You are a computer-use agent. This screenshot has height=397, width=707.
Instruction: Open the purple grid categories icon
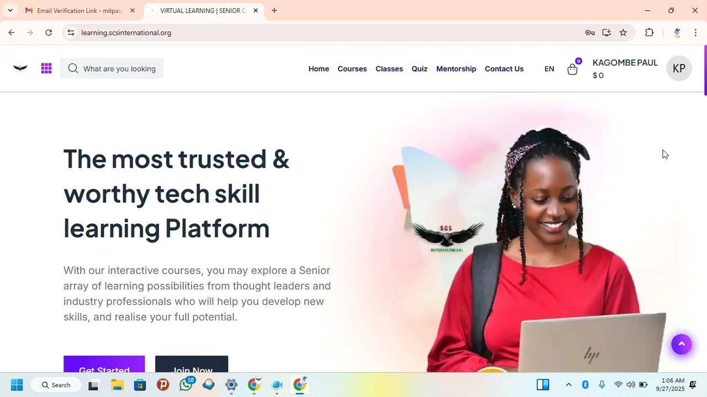point(46,68)
